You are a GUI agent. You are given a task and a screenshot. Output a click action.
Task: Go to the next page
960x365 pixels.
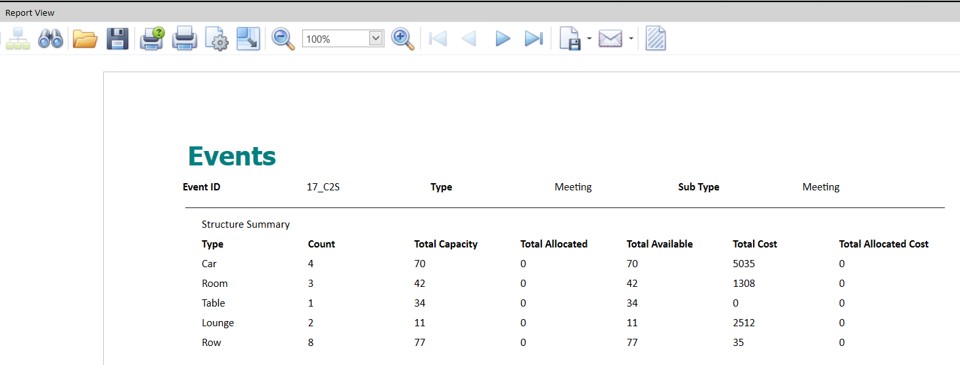click(x=503, y=39)
